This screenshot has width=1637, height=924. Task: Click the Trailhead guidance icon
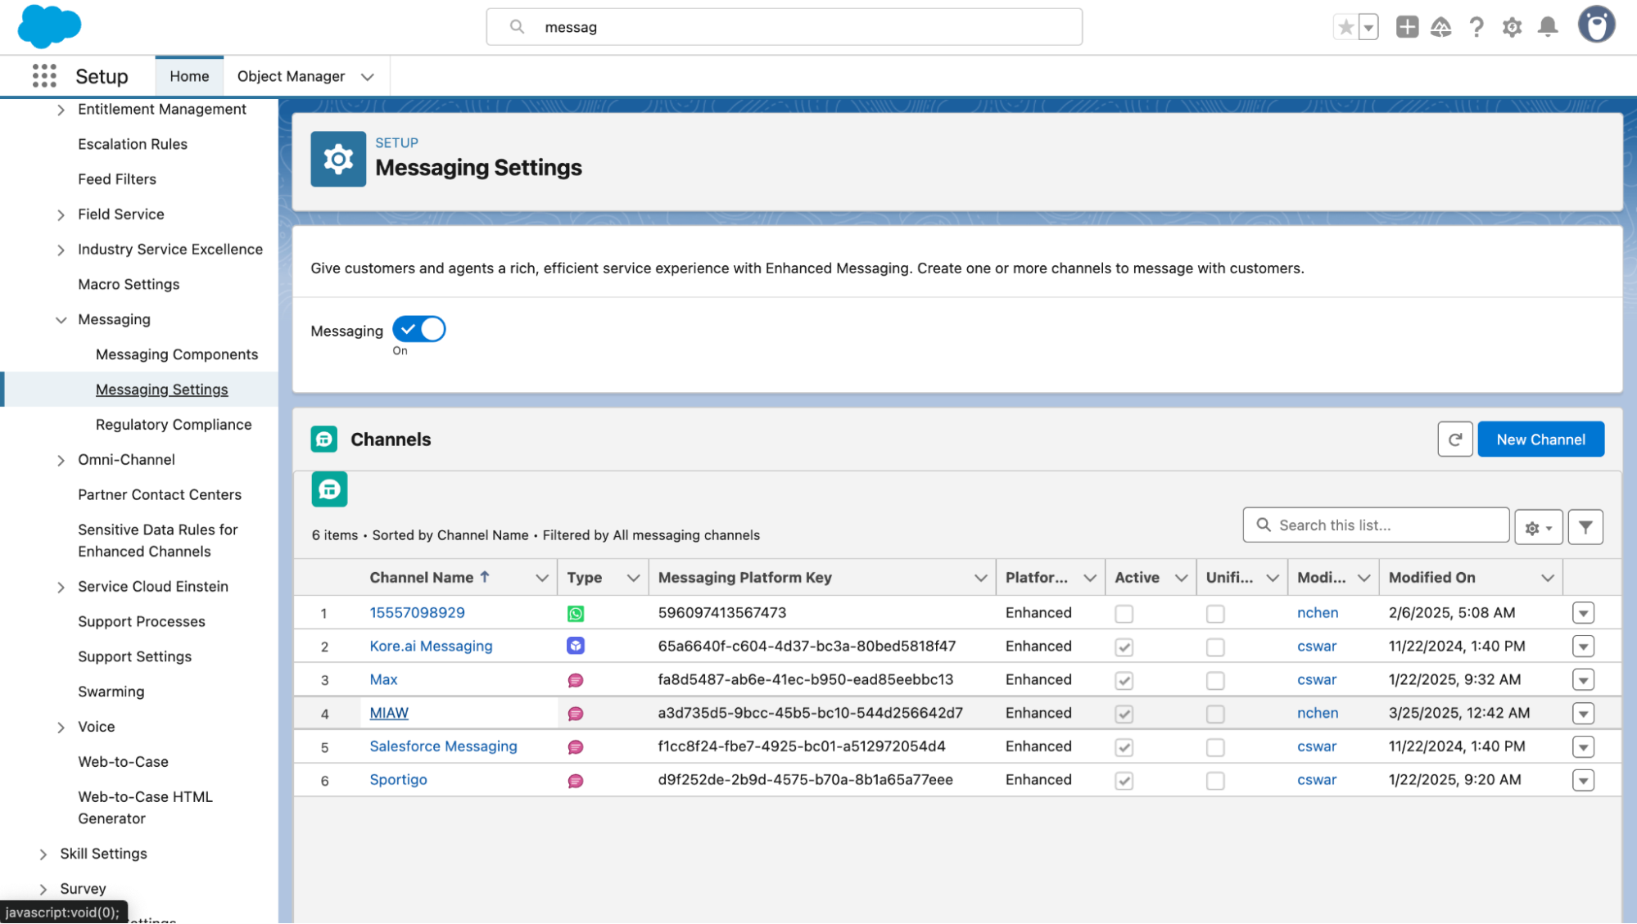tap(1441, 27)
